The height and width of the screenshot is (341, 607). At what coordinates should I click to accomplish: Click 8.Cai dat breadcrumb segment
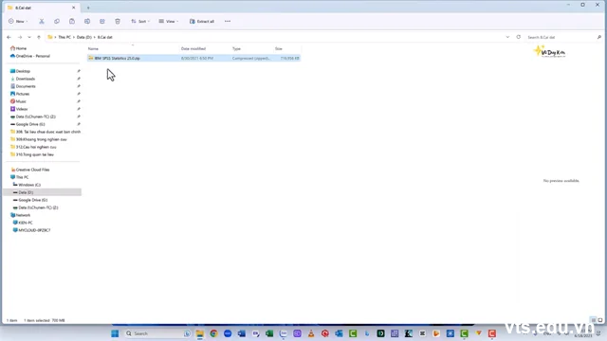pos(105,37)
